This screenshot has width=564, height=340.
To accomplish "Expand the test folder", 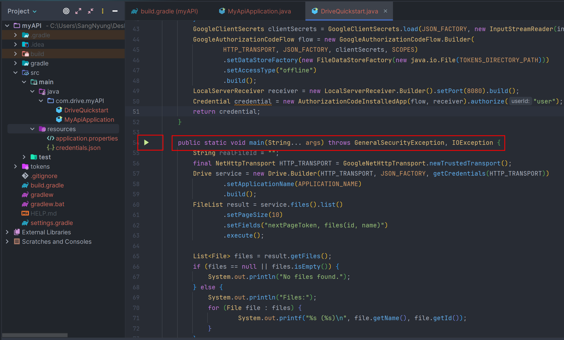I will [24, 157].
